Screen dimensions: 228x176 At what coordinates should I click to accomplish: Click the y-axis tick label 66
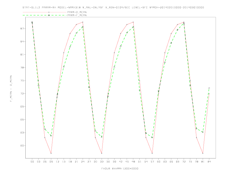pos(22,120)
